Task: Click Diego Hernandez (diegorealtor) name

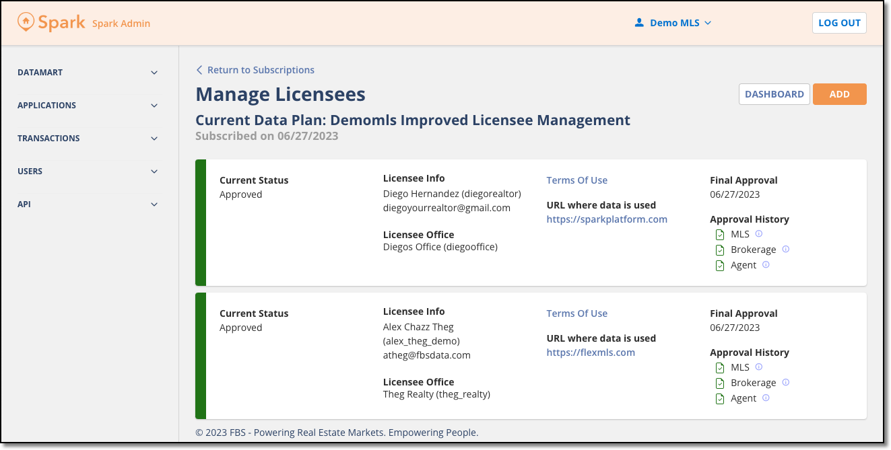Action: coord(452,194)
